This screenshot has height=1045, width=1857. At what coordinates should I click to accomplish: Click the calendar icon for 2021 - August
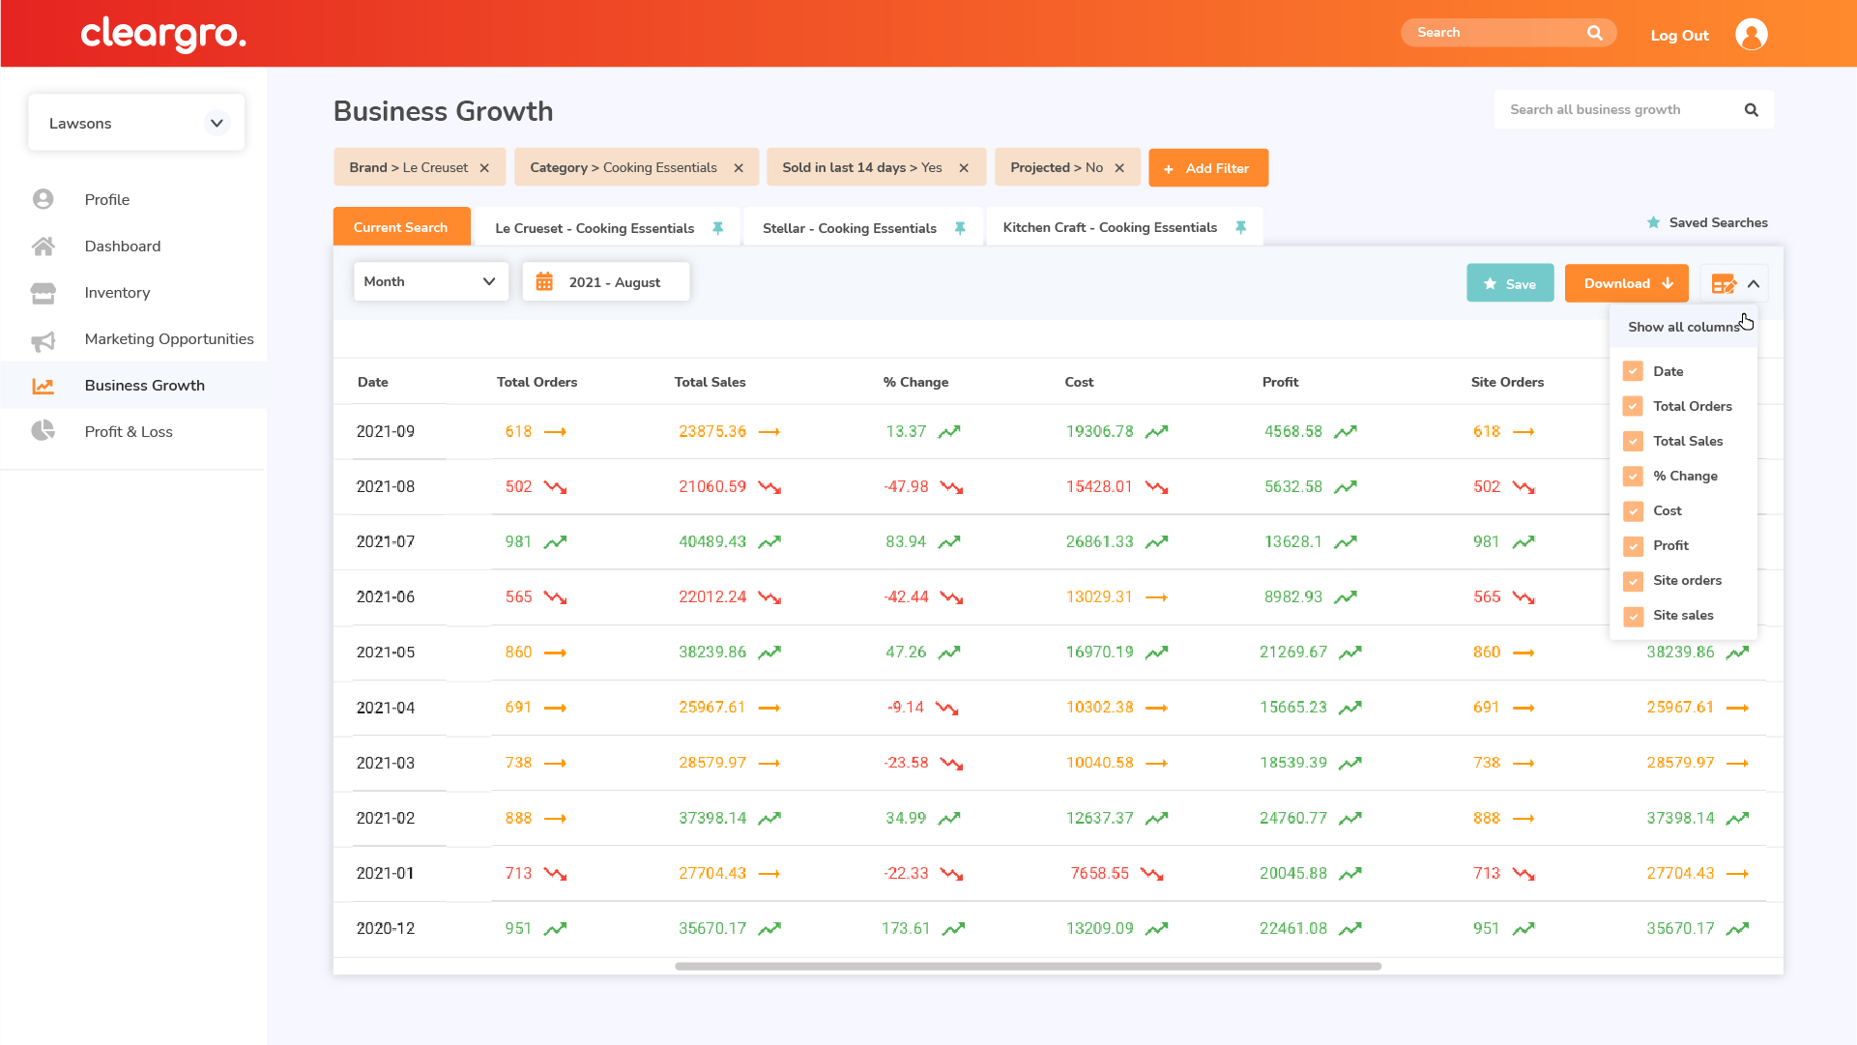[x=544, y=282]
